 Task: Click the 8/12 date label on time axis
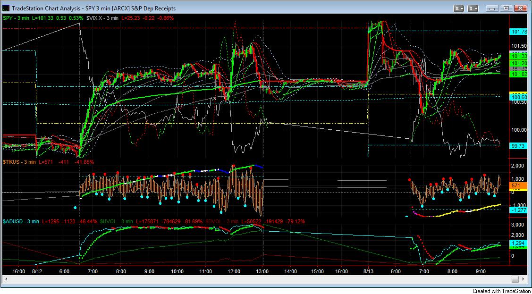[37, 271]
